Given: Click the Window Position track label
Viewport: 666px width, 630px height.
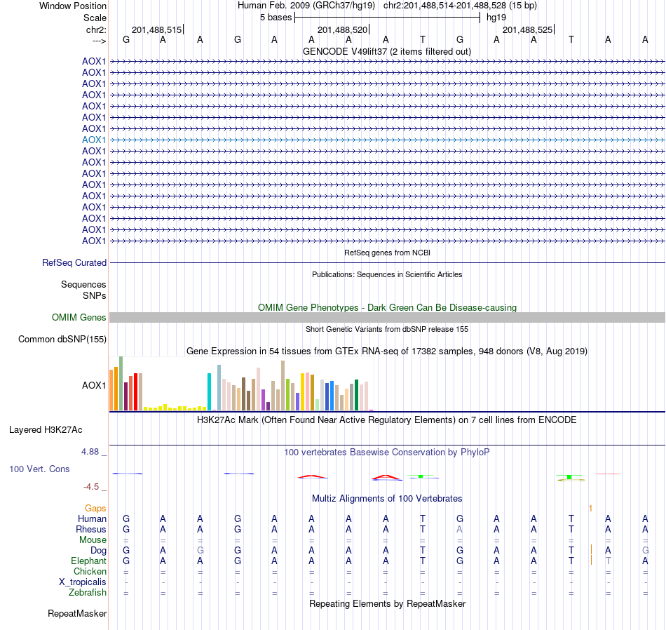Looking at the screenshot, I should (x=73, y=6).
